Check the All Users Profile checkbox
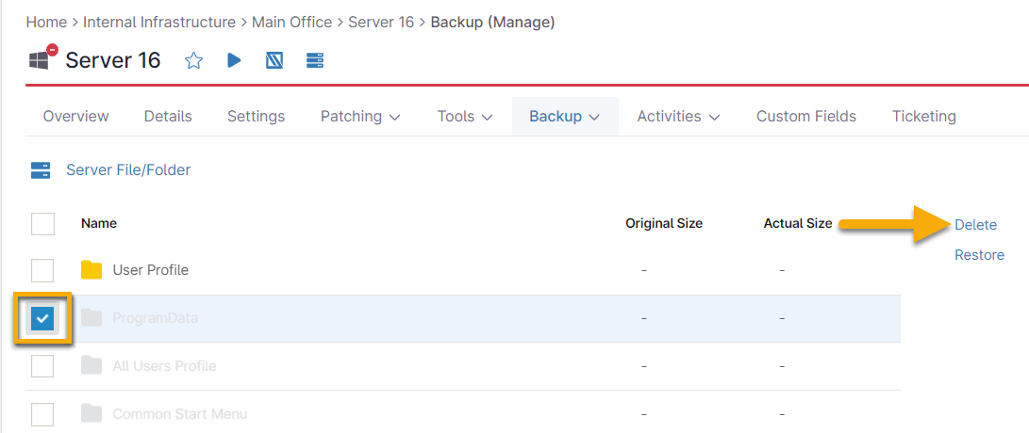The width and height of the screenshot is (1029, 433). [42, 366]
